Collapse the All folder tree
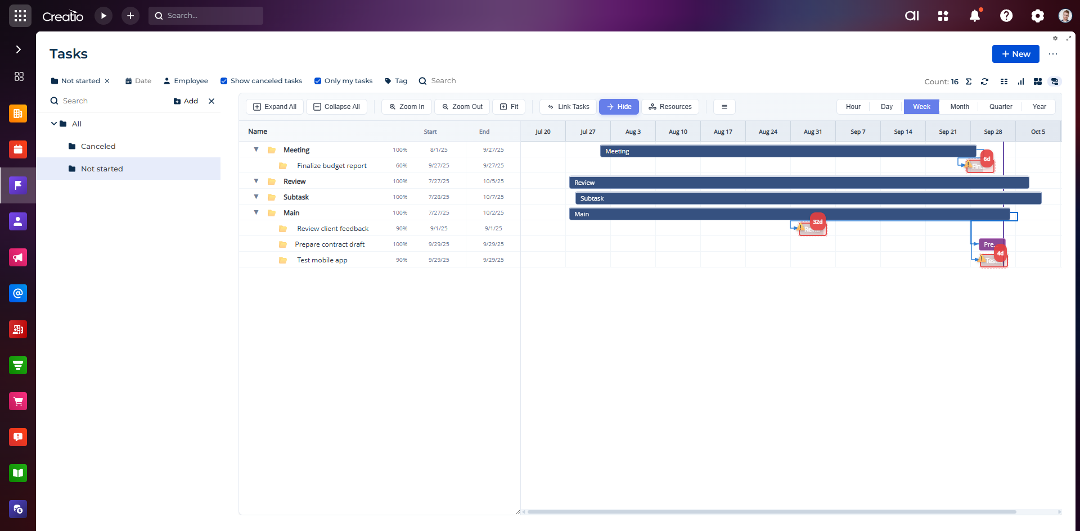Viewport: 1080px width, 531px height. click(54, 124)
